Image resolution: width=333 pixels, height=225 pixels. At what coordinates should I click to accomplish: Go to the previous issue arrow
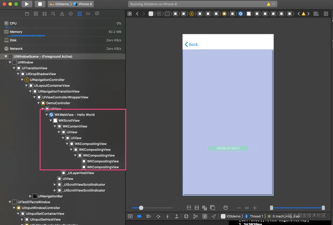coord(299,14)
